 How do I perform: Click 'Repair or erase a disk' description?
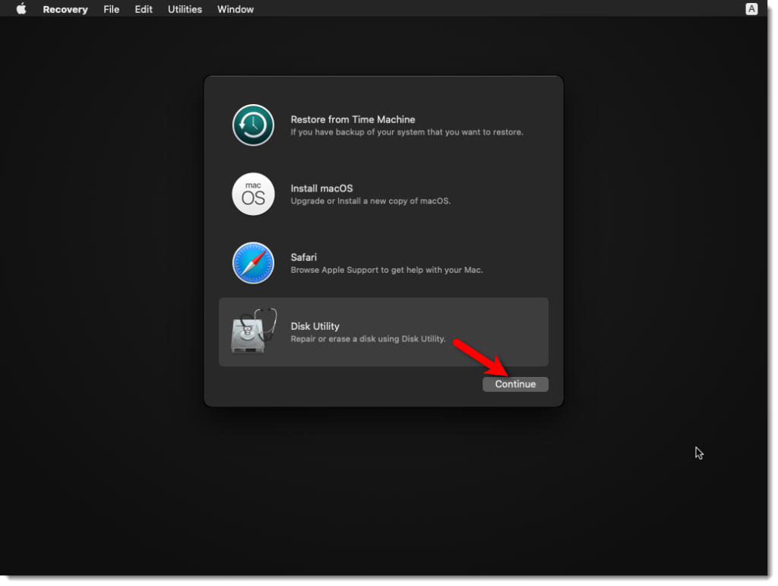368,339
